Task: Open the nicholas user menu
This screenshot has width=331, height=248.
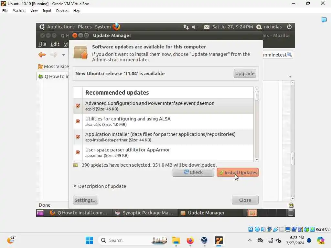Action: coord(269,27)
